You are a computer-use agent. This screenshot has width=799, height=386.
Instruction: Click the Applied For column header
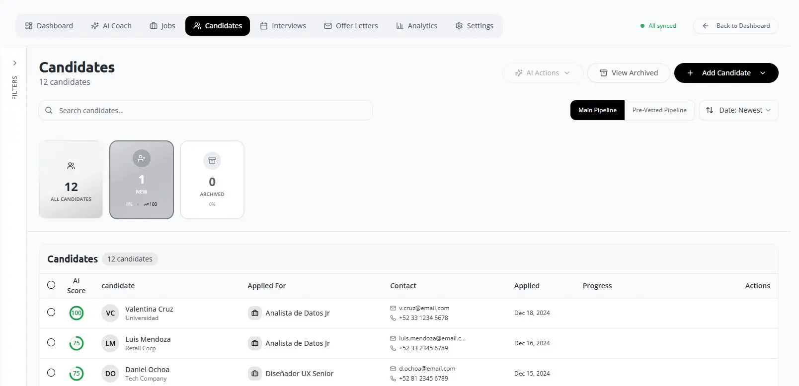click(x=267, y=286)
